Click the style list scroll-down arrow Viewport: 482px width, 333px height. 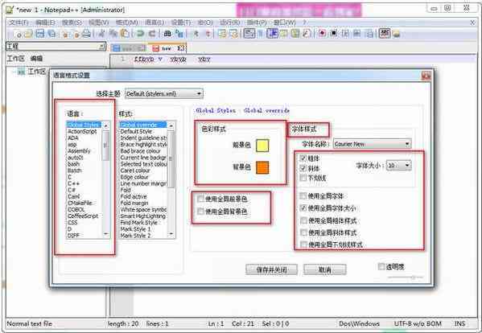[171, 234]
